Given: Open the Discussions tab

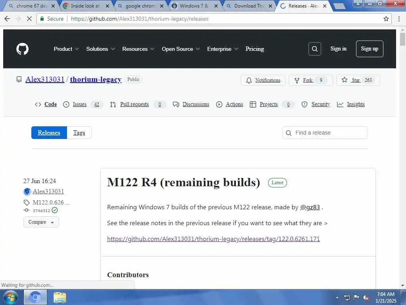Looking at the screenshot, I should pyautogui.click(x=191, y=104).
